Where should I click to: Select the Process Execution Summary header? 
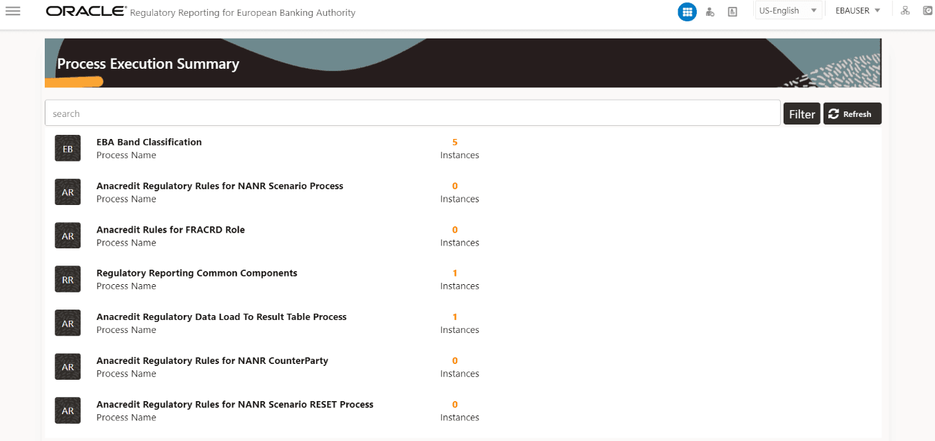(x=147, y=63)
